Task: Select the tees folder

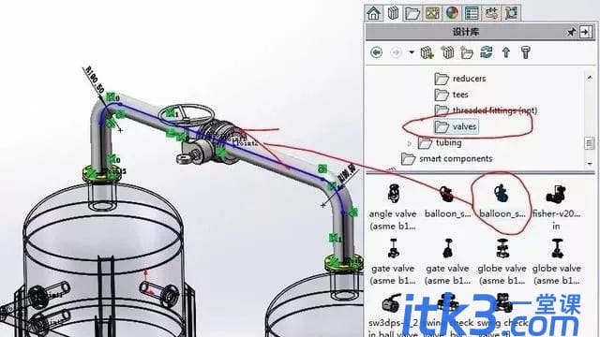Action: 452,95
